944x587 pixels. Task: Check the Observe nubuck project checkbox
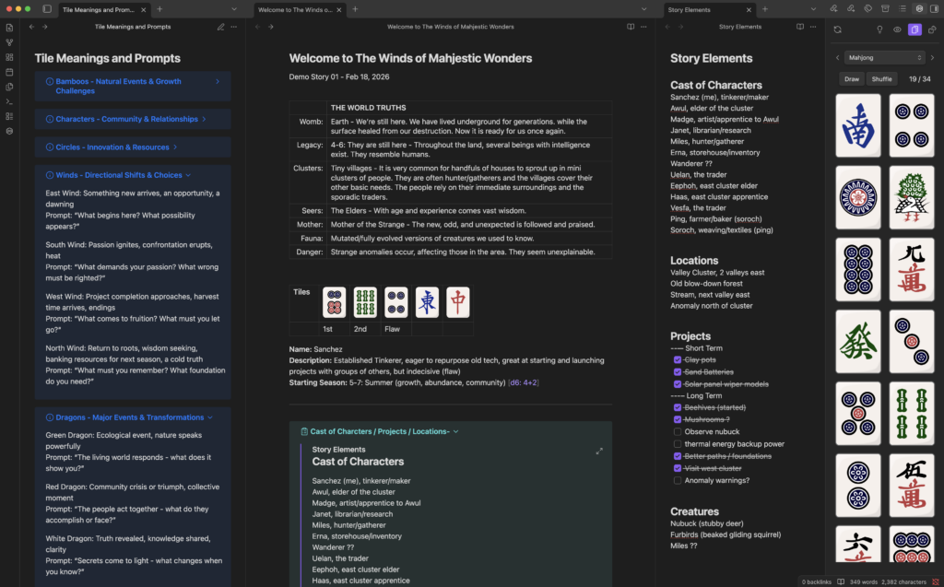point(679,431)
